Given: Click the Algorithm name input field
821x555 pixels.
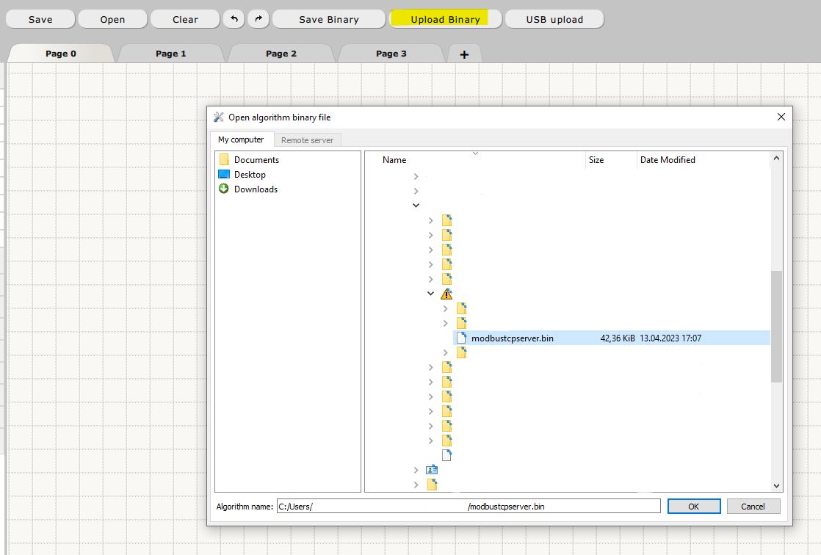Looking at the screenshot, I should point(469,507).
